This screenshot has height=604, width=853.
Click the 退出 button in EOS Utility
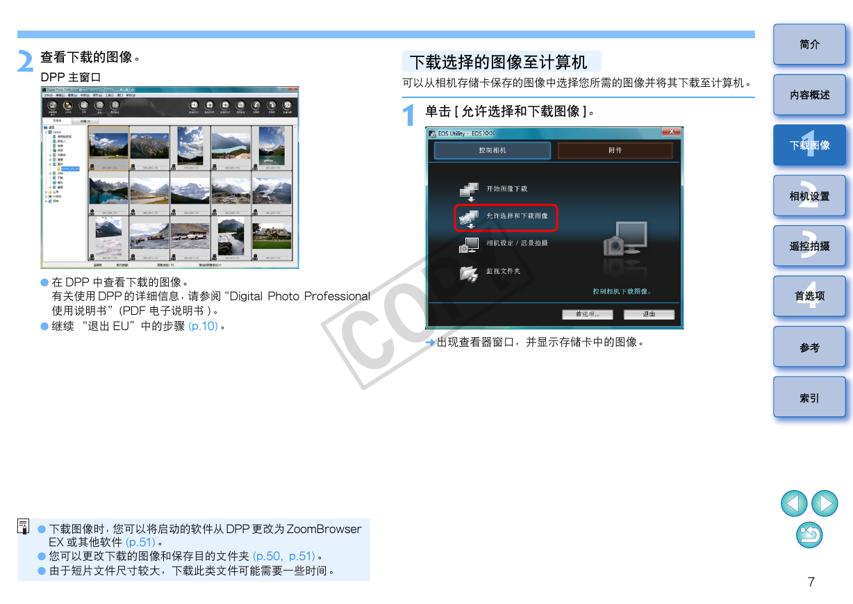point(649,315)
